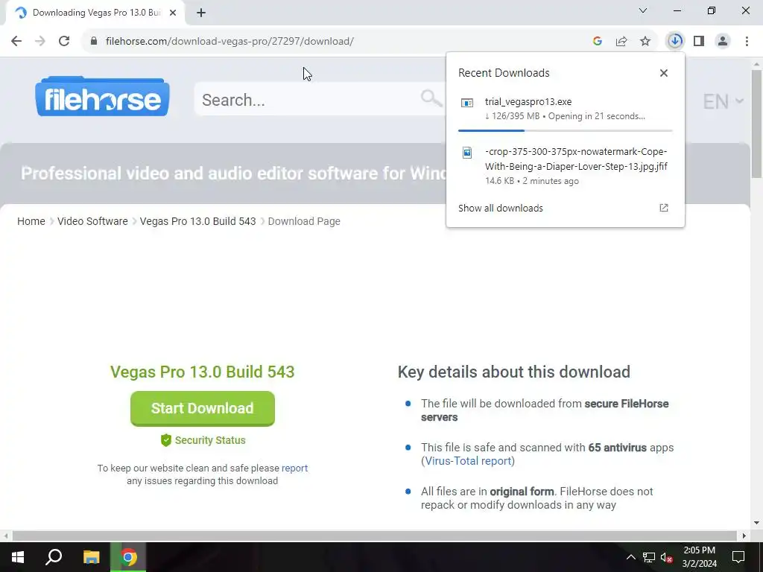Reload the page with the refresh icon

coord(64,41)
